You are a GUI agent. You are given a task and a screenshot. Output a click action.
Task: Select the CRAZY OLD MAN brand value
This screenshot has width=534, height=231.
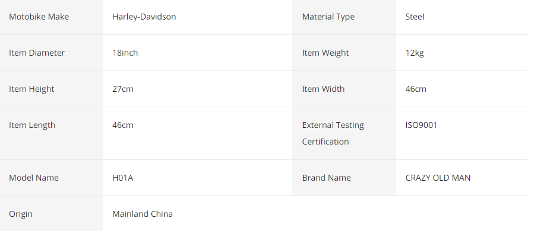click(438, 178)
